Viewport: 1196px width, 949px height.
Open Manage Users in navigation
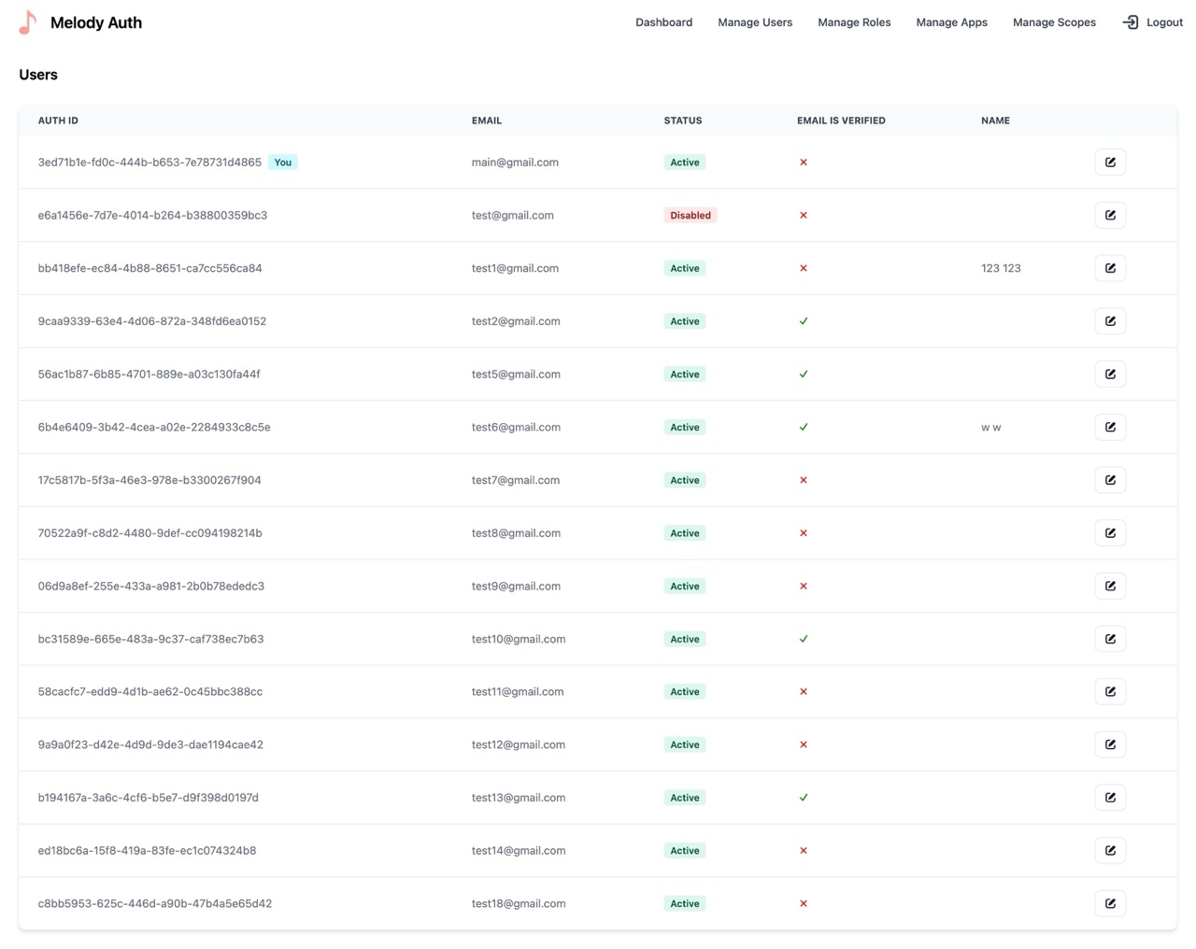coord(755,22)
